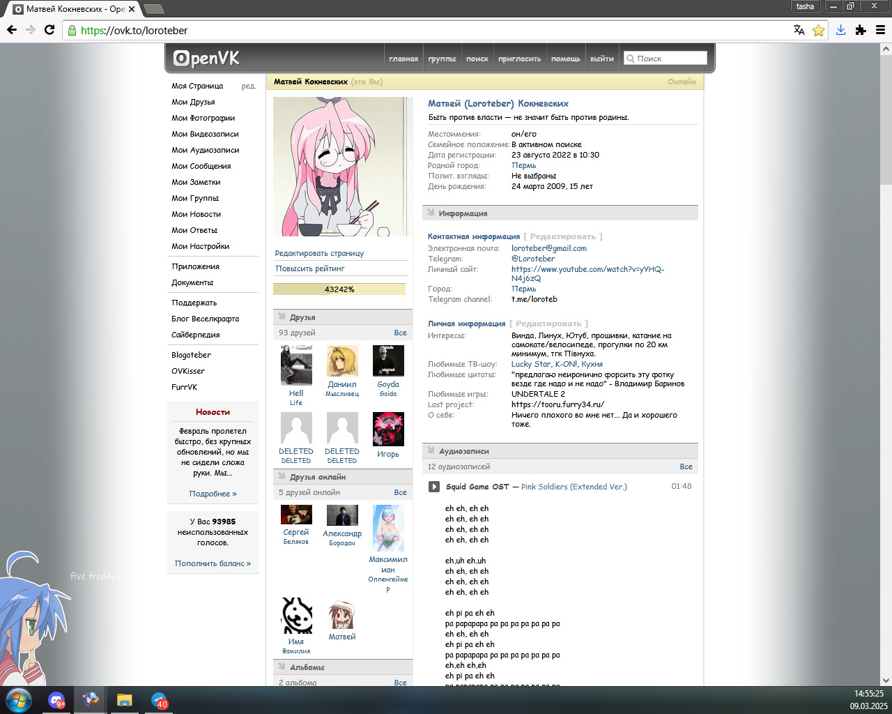Open online friend Сергей Беляков's avatar

pyautogui.click(x=296, y=515)
